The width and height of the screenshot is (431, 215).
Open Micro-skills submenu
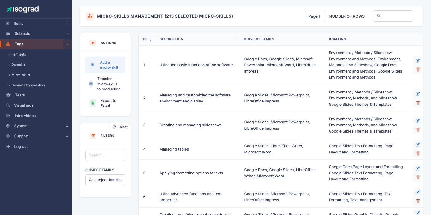(x=19, y=75)
